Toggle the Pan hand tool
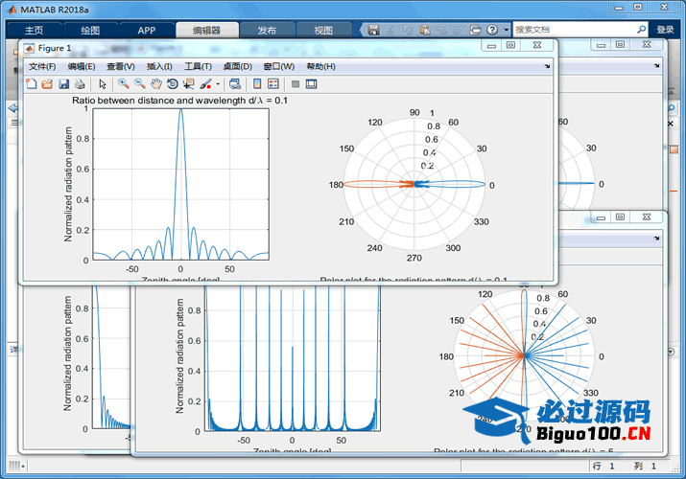686x479 pixels. tap(156, 84)
